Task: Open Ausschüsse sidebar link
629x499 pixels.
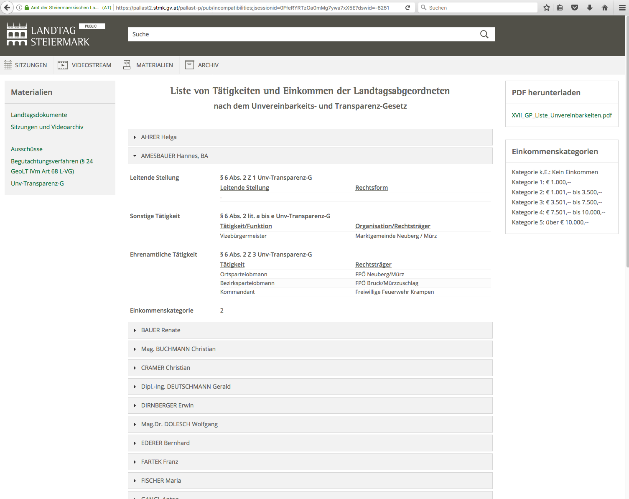Action: point(27,149)
